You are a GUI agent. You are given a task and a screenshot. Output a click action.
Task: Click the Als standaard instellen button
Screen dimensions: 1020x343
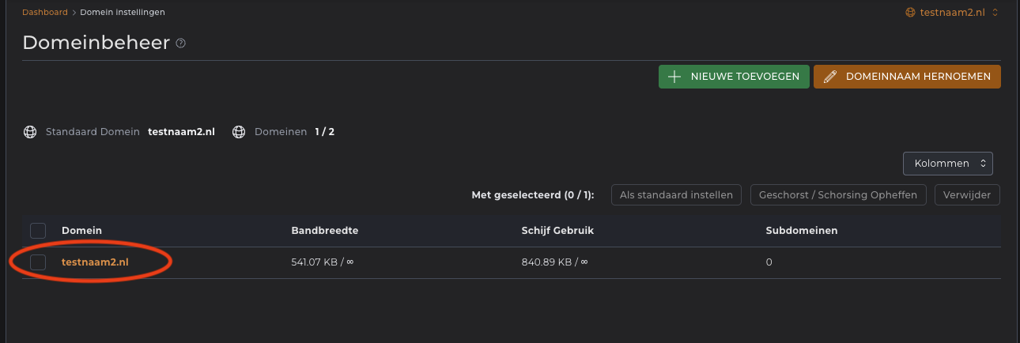[676, 194]
